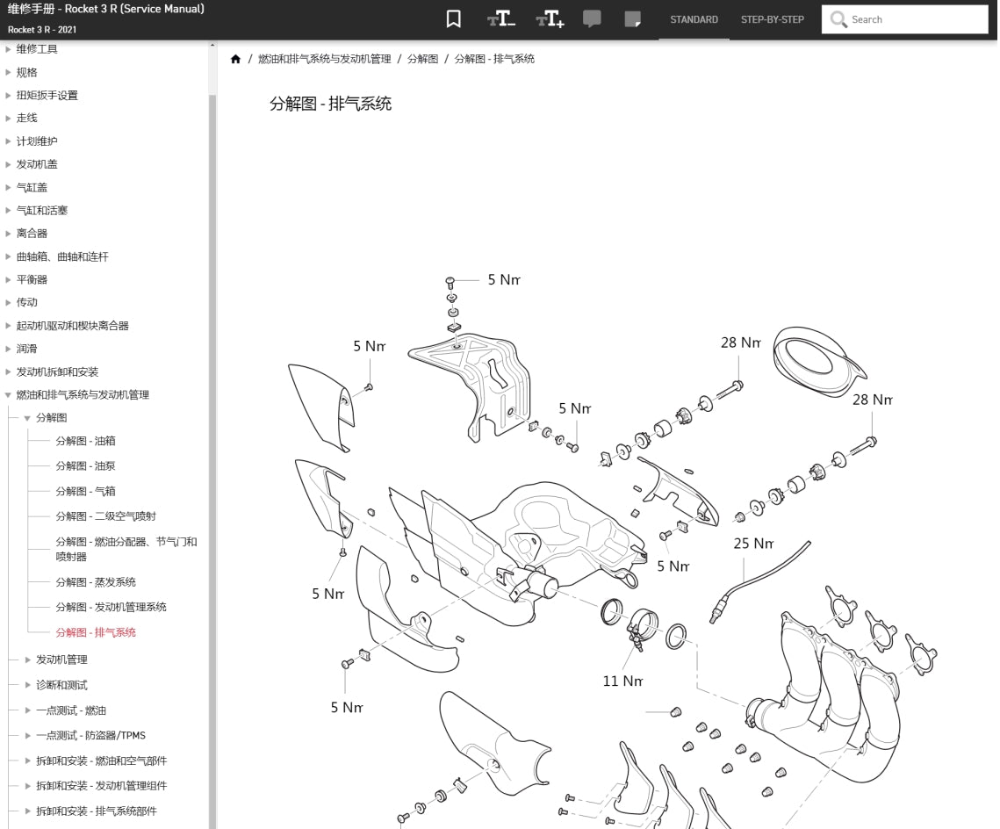The width and height of the screenshot is (1000, 829).
Task: Select the STANDARD tab
Action: tap(694, 19)
